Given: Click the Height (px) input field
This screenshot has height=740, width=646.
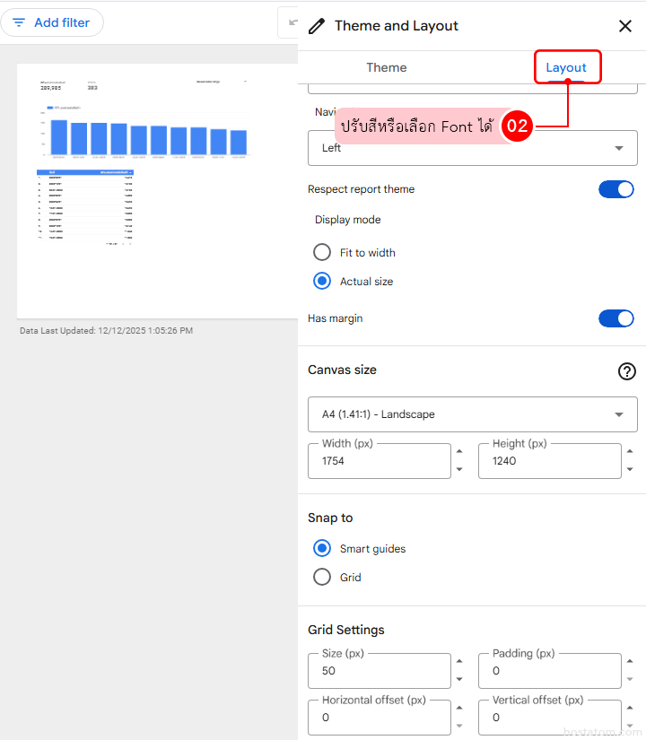Looking at the screenshot, I should (549, 461).
